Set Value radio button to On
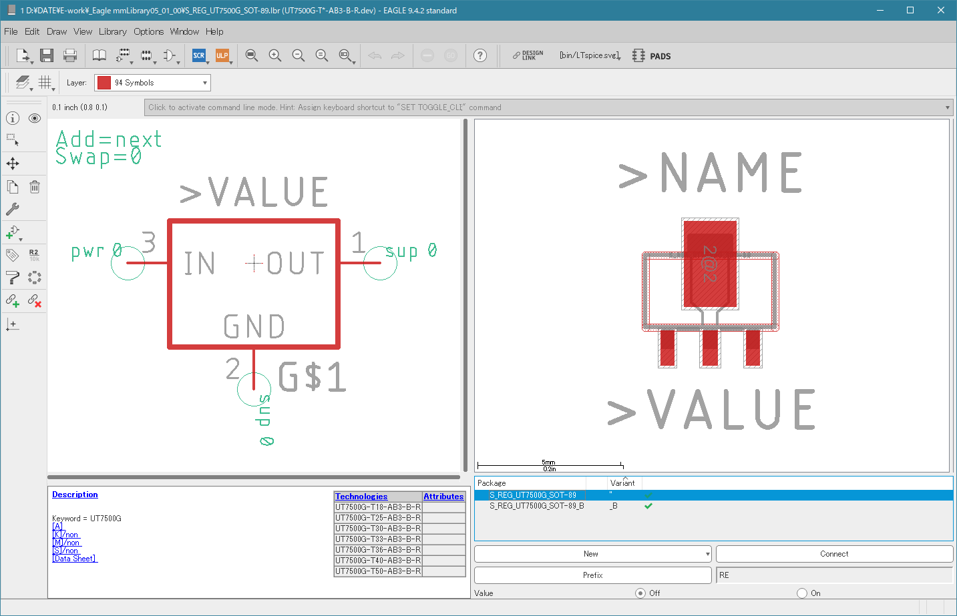Image resolution: width=957 pixels, height=616 pixels. [x=802, y=593]
